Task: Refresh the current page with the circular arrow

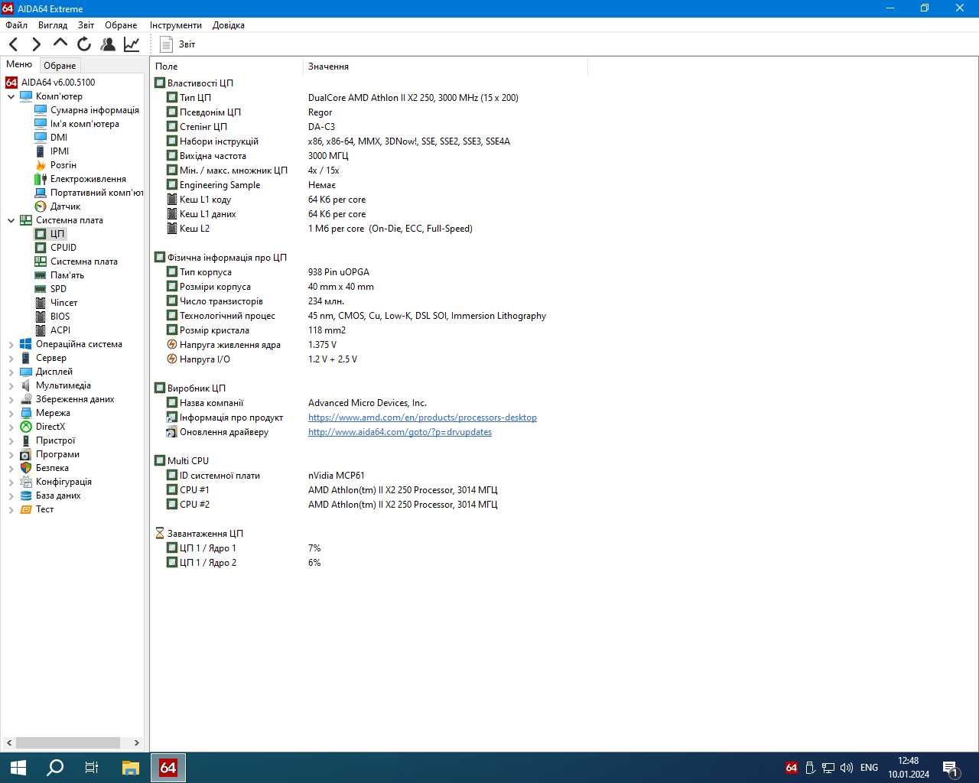Action: pyautogui.click(x=84, y=44)
